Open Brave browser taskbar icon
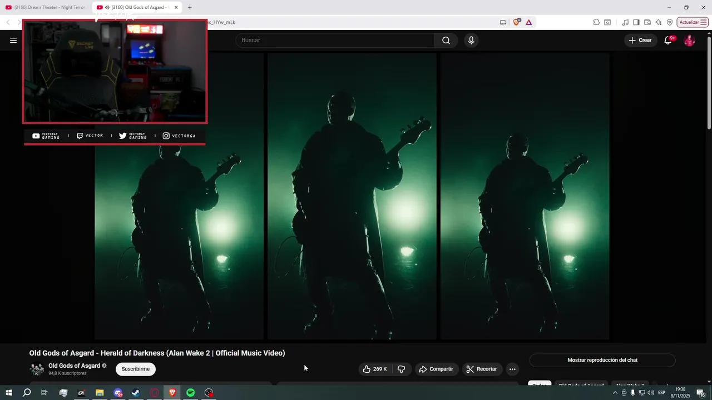712x400 pixels. (172, 393)
